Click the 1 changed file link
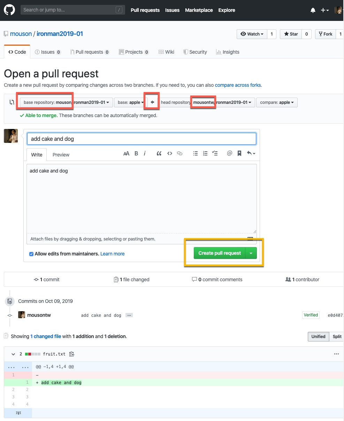Screen dimensions: 344x421 pyautogui.click(x=46, y=336)
